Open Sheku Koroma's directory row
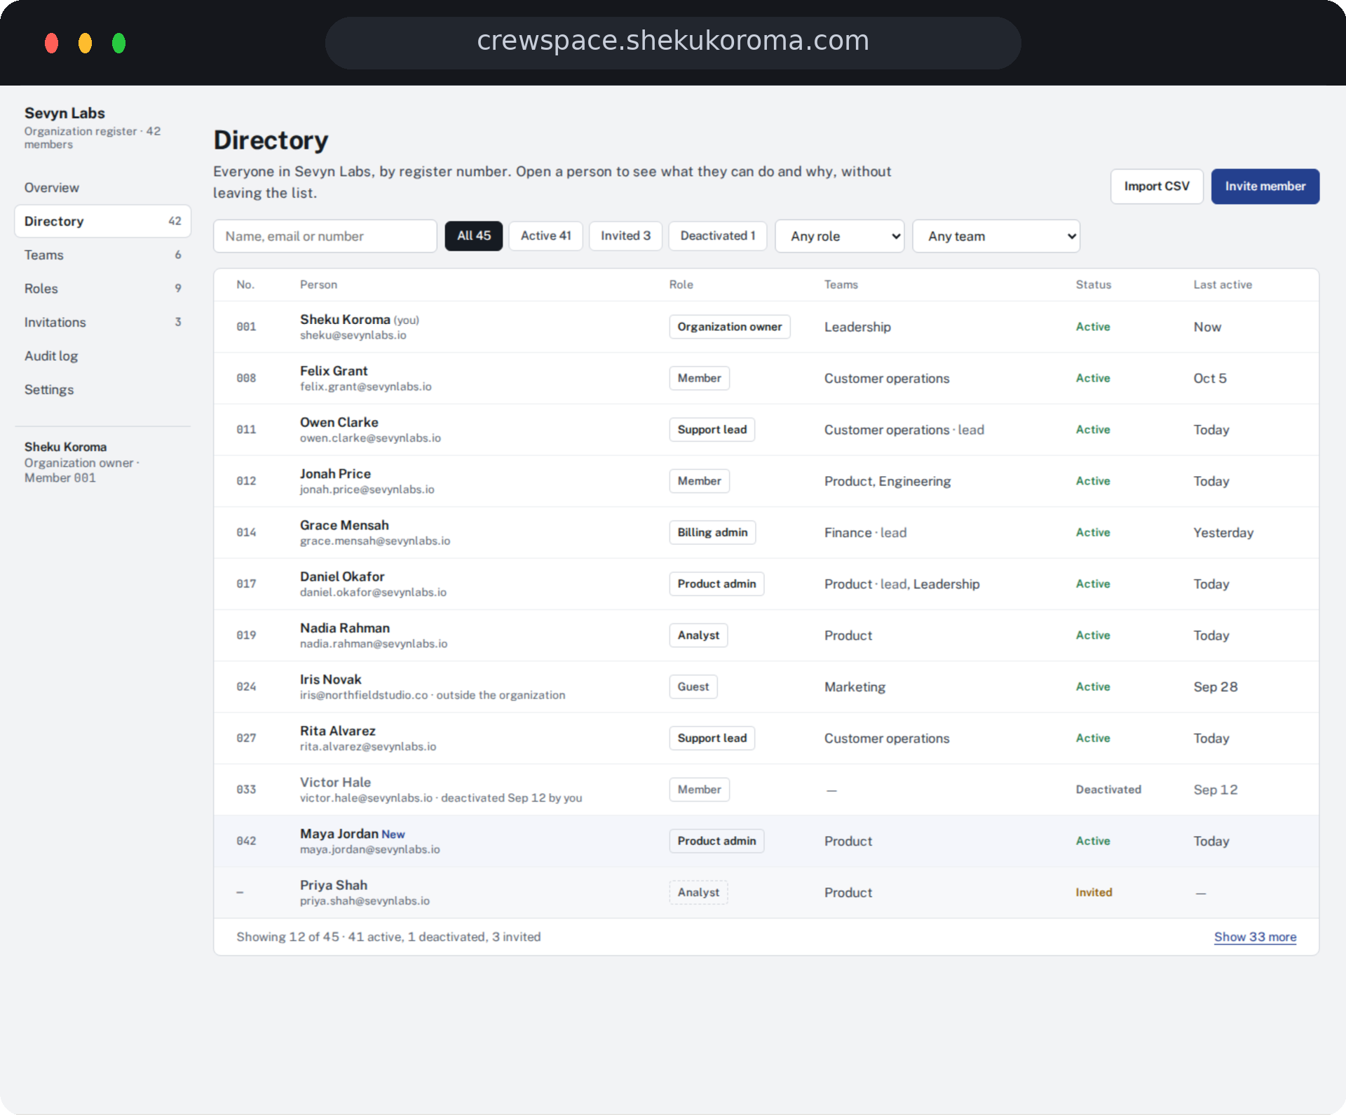The width and height of the screenshot is (1346, 1115). 766,327
